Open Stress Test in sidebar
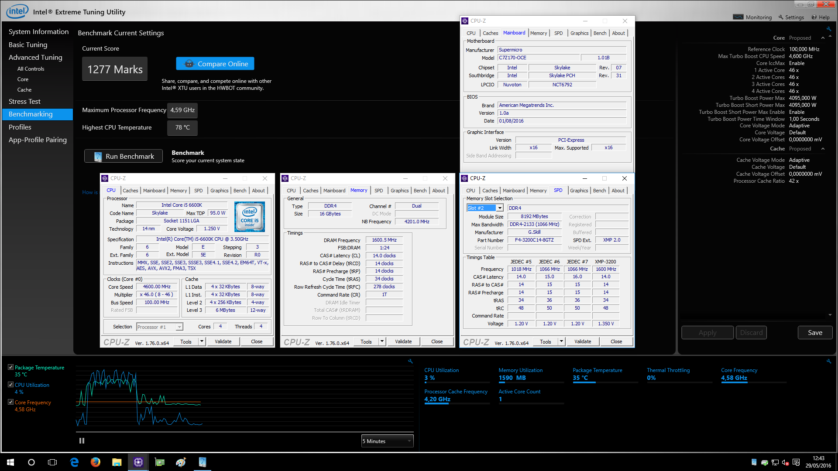Viewport: 838px width, 471px height. click(x=24, y=102)
